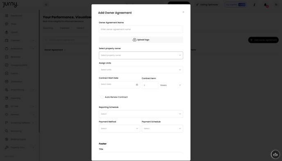Focus the Owner Agreement Name field
This screenshot has width=282, height=161.
coord(141,29)
